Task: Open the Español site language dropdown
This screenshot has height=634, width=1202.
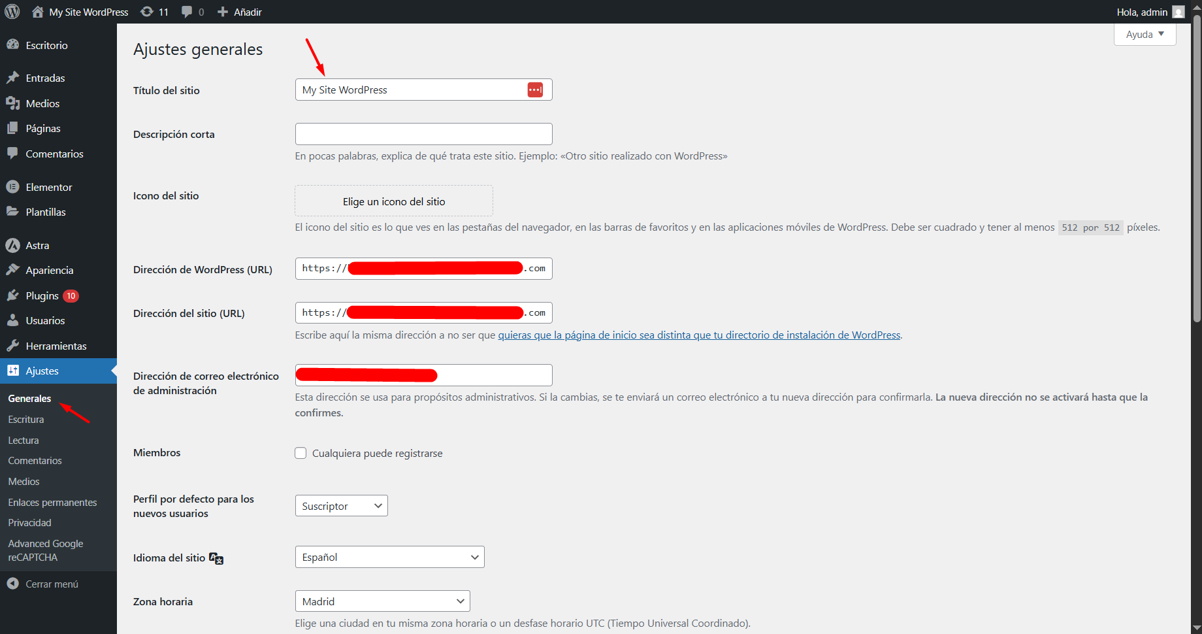Action: pos(390,557)
